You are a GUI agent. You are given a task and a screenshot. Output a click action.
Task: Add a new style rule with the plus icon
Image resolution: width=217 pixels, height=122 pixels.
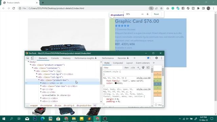[138, 67]
